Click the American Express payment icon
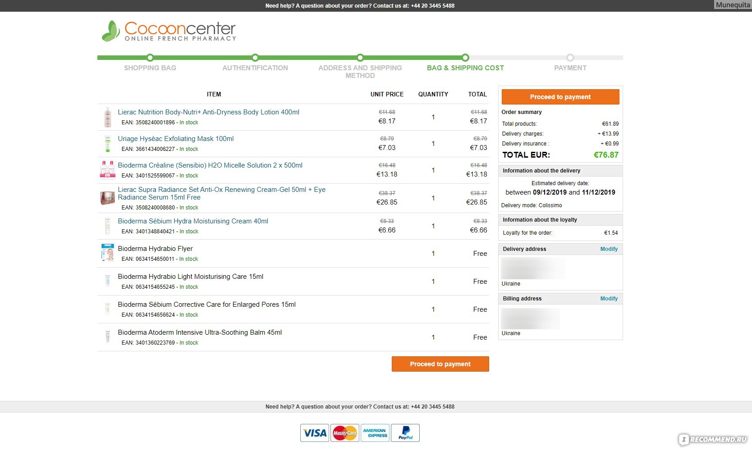The width and height of the screenshot is (752, 450). coord(375,433)
